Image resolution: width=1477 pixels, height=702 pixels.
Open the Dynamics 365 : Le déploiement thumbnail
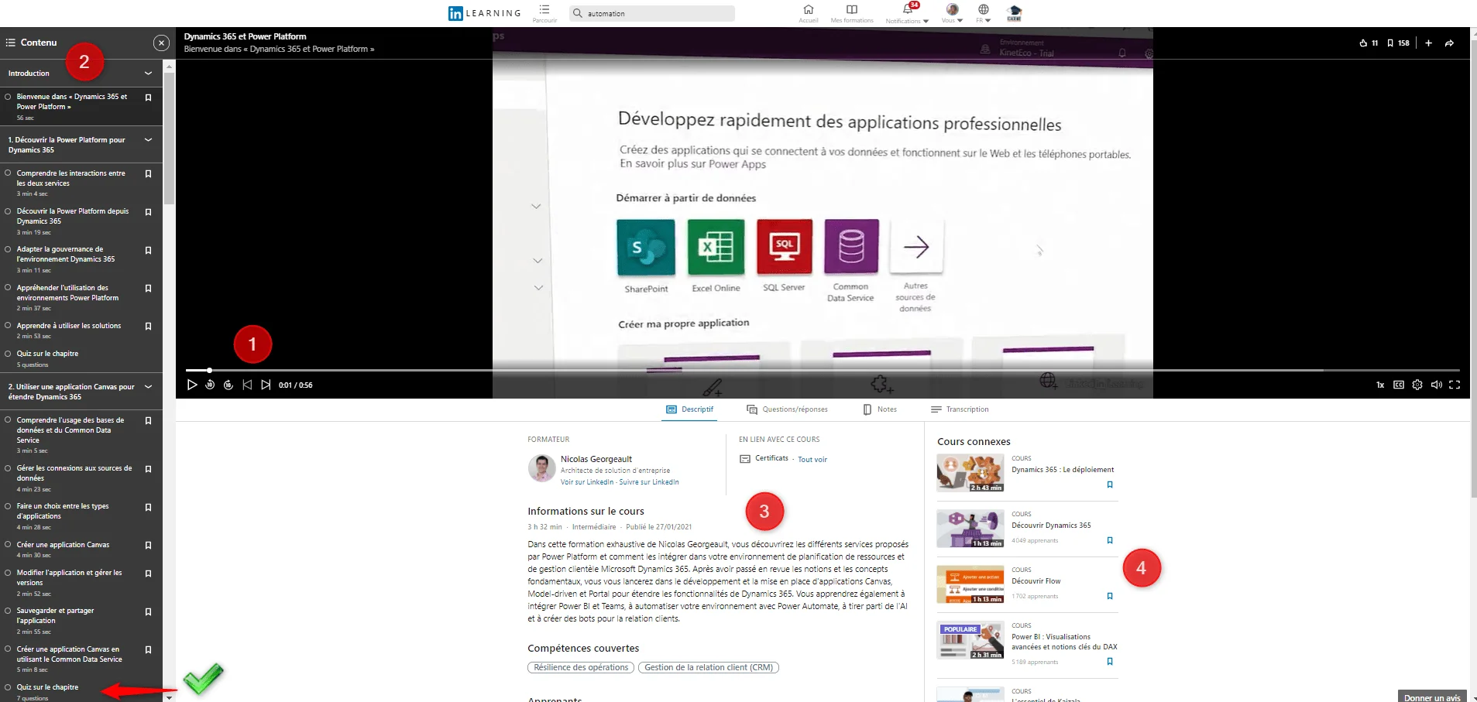tap(970, 473)
